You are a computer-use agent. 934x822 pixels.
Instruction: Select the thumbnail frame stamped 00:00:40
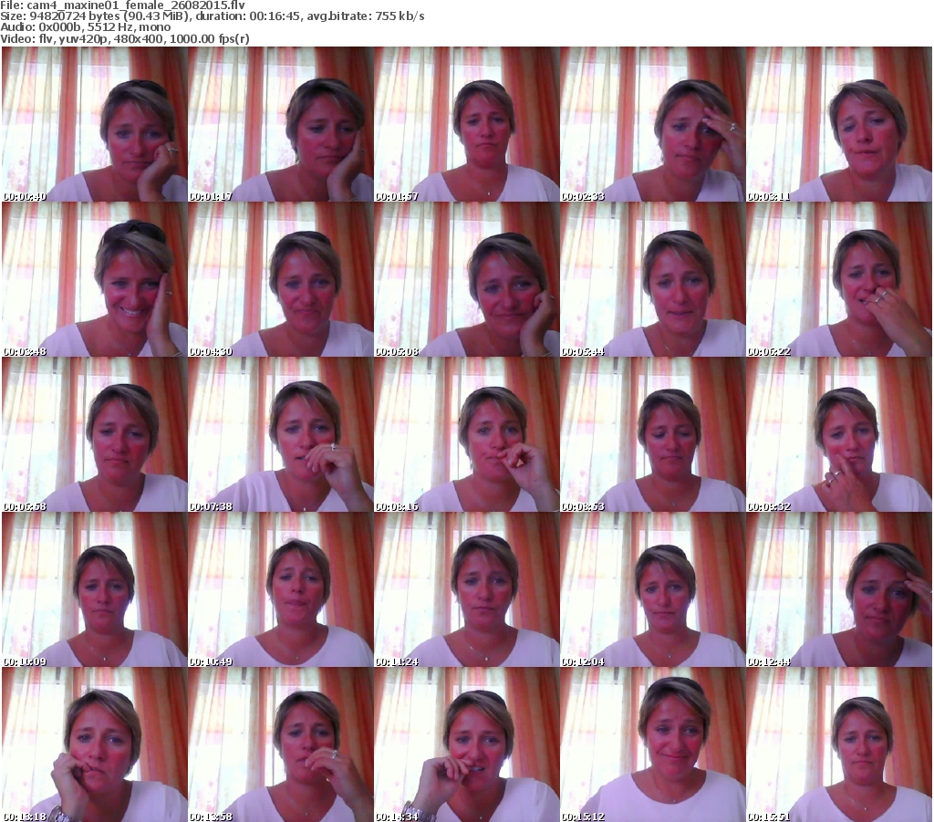[x=95, y=124]
